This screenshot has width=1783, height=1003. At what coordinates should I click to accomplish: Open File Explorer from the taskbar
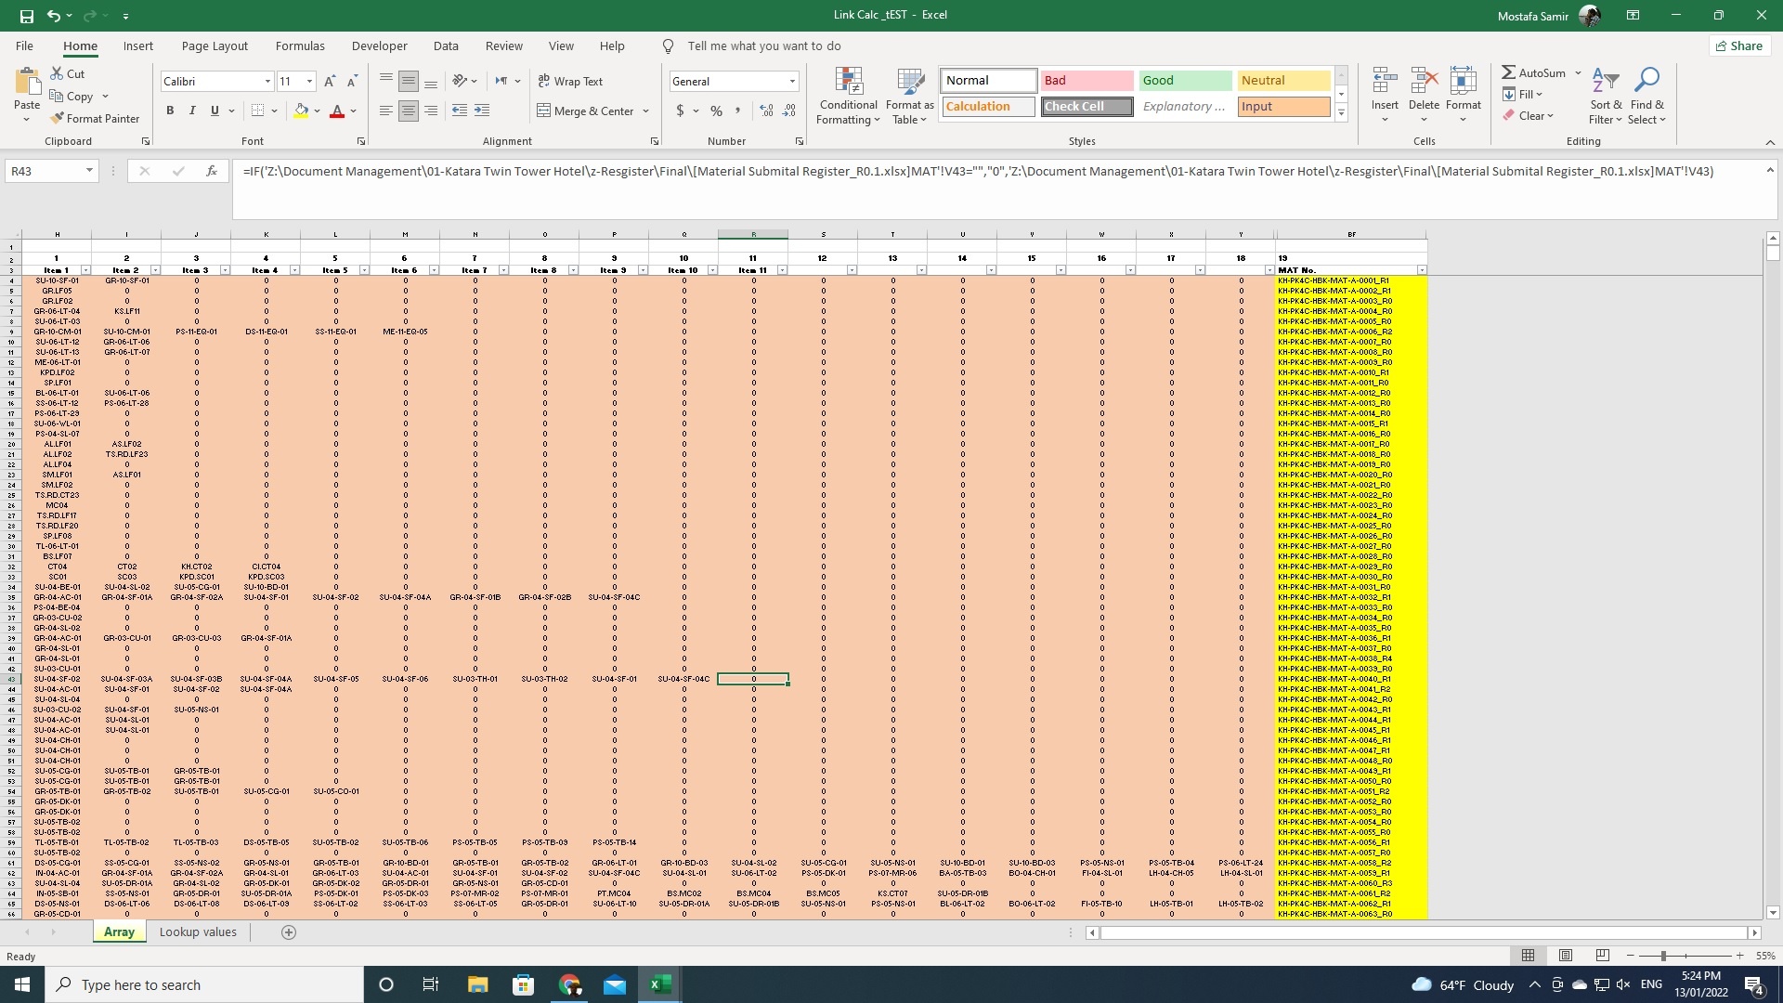tap(477, 984)
